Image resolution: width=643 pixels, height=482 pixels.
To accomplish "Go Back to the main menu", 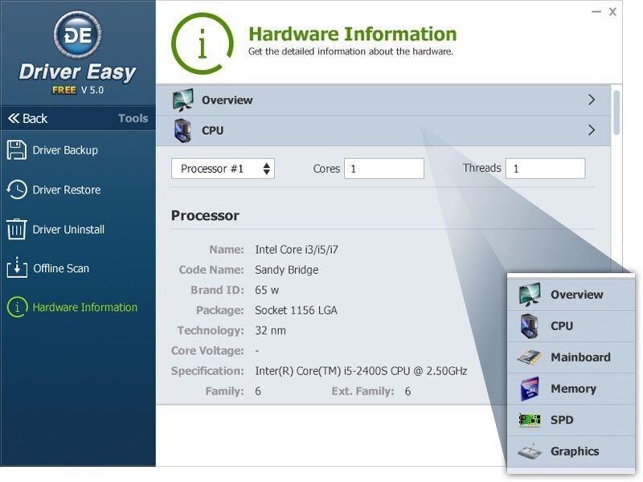I will 28,118.
